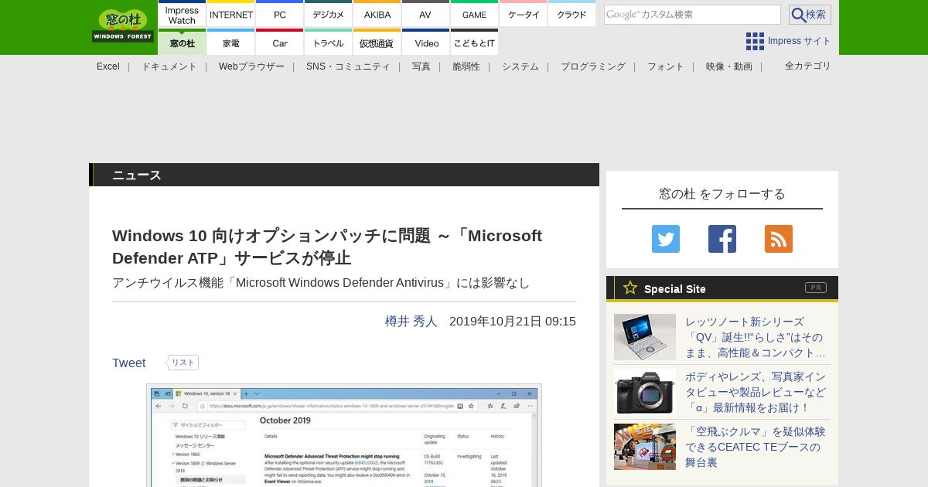Go to the 写真 category
Screen dimensions: 928x487
click(421, 66)
